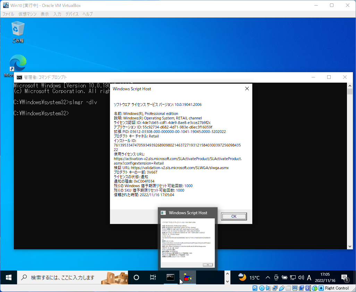Screen dimensions: 356x292
Task: Click the VirtualBox shared folders status icon
Action: [x=288, y=288]
